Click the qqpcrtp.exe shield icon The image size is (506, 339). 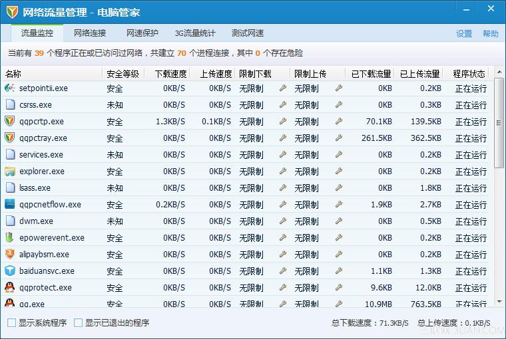coord(10,121)
